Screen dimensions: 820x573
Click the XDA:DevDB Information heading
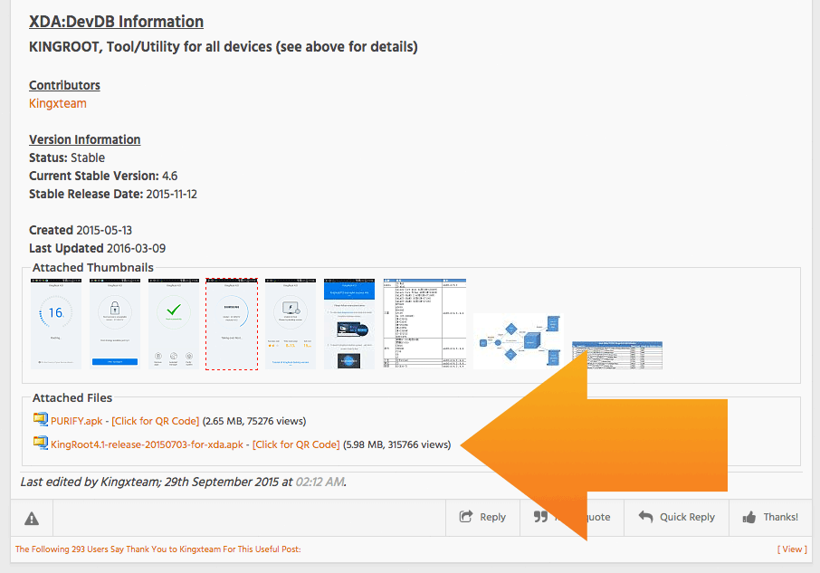click(x=116, y=22)
